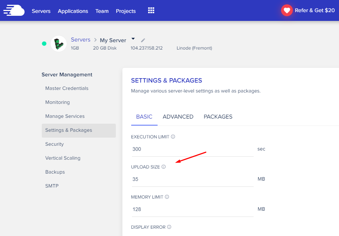Open the Servers breadcrumb link
The width and height of the screenshot is (339, 236).
click(x=81, y=40)
